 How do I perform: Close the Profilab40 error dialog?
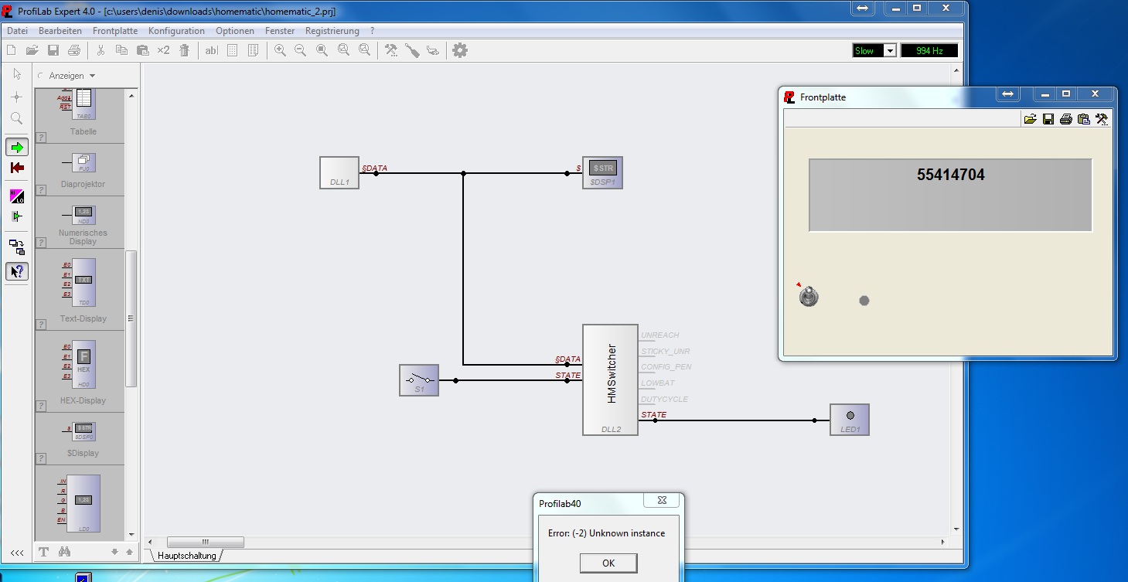point(662,501)
